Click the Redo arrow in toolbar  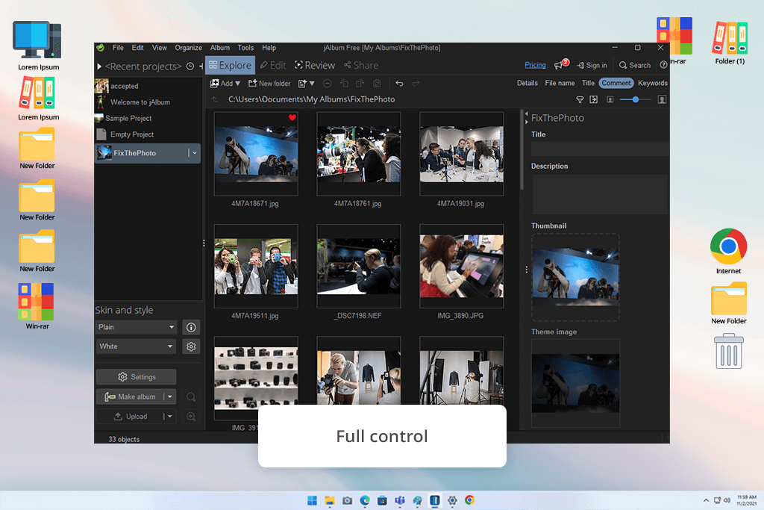tap(416, 84)
